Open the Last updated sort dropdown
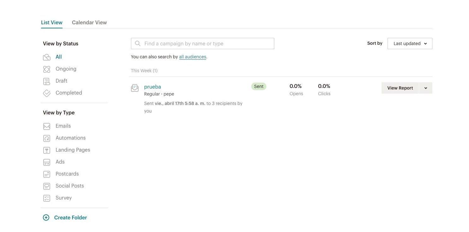This screenshot has width=469, height=232. coord(410,43)
